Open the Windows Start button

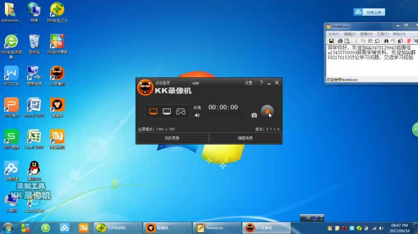tap(8, 228)
